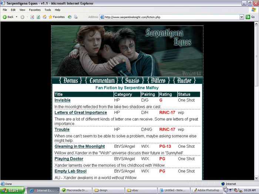Viewport: 259px width, 194px height.
Task: Open the Edit menu
Action: pos(13,10)
